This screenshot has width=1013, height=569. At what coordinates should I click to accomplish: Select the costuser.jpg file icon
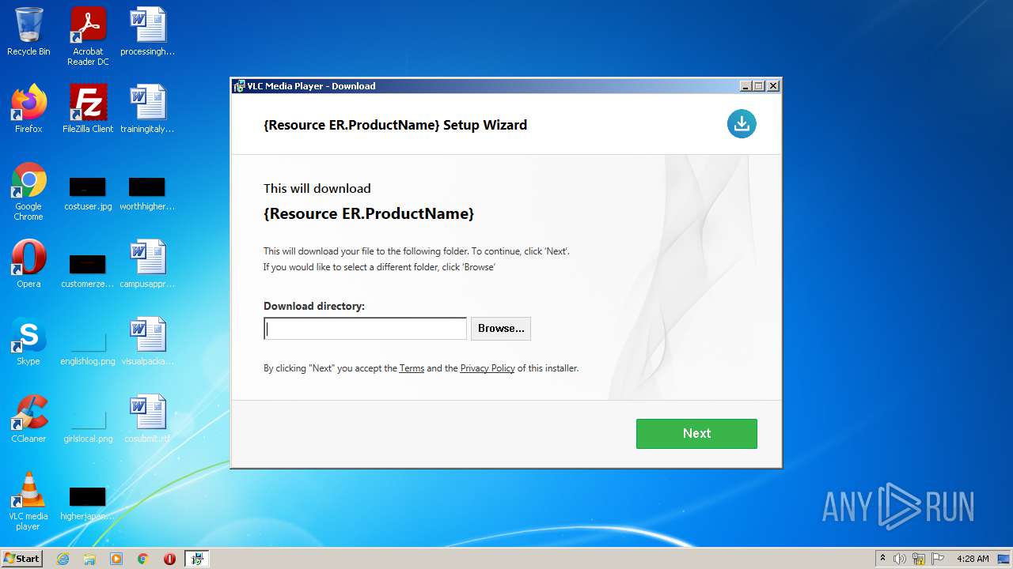88,194
